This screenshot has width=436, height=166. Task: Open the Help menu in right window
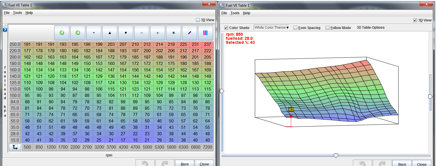pyautogui.click(x=246, y=13)
